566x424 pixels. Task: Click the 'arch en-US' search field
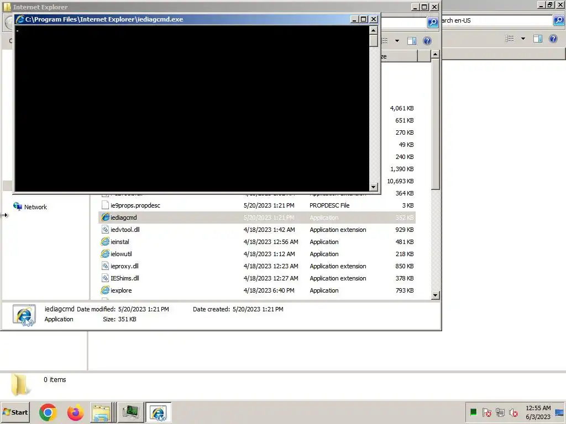point(497,20)
